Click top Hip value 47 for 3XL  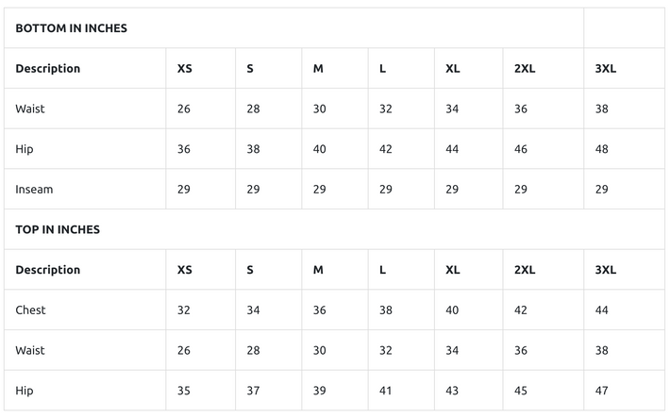(602, 391)
